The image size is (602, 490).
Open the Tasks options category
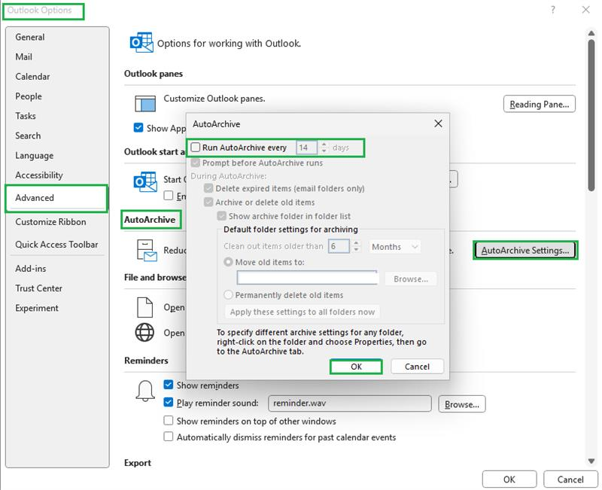click(x=57, y=116)
